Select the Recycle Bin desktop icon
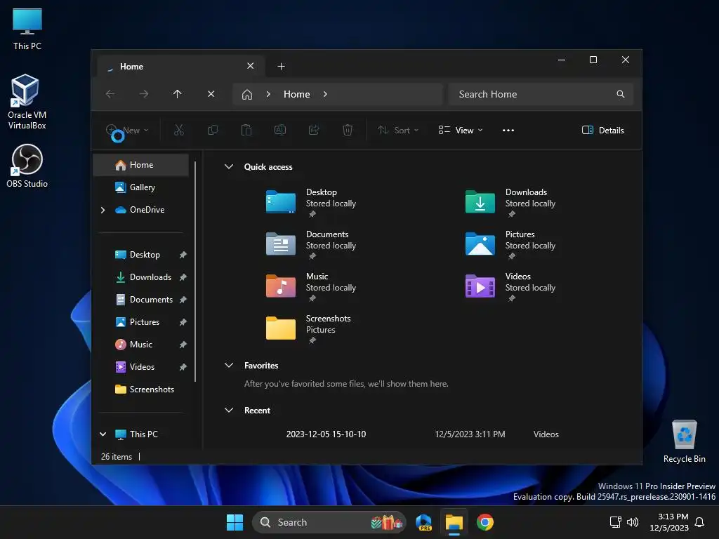 [x=684, y=441]
